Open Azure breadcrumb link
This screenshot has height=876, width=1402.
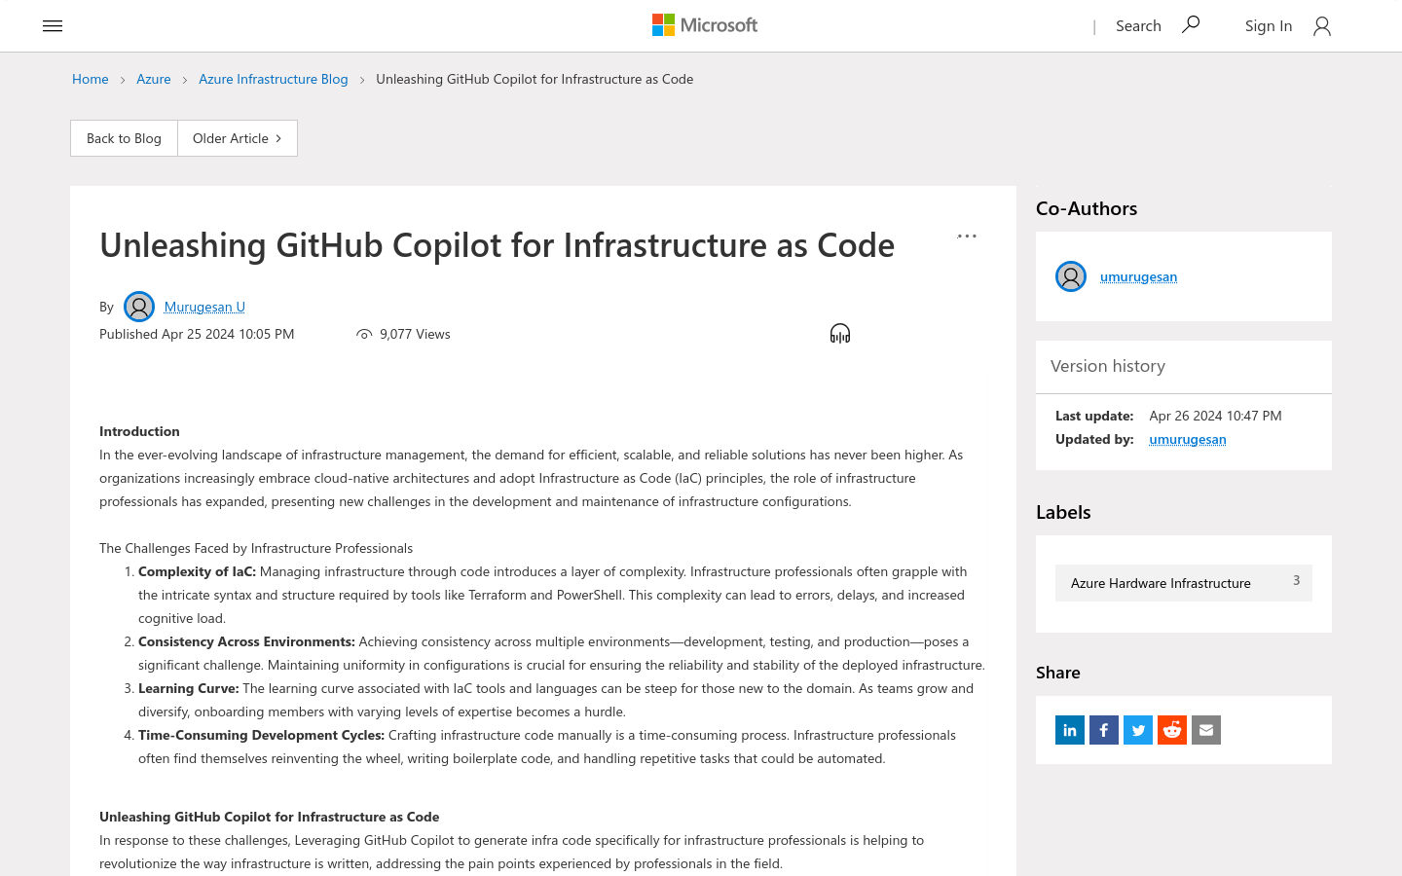(154, 79)
